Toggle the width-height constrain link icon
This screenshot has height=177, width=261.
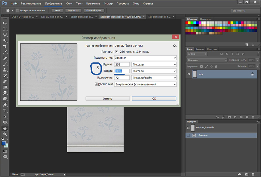(x=97, y=67)
